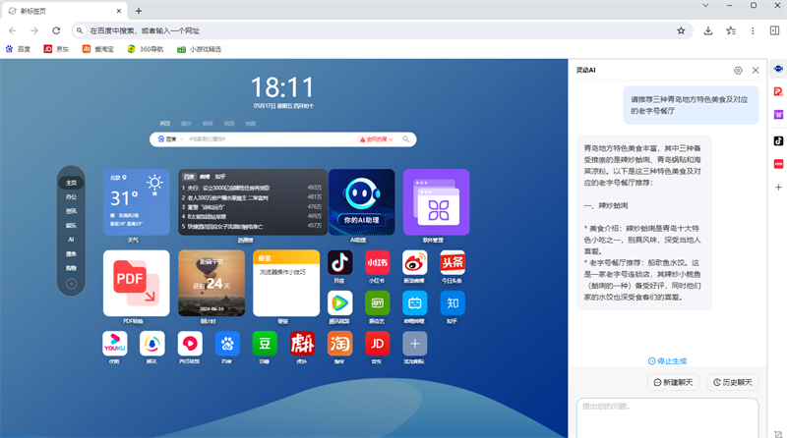The width and height of the screenshot is (787, 438).
Task: Click the Douyin icon in right sidebar
Action: pos(778,140)
